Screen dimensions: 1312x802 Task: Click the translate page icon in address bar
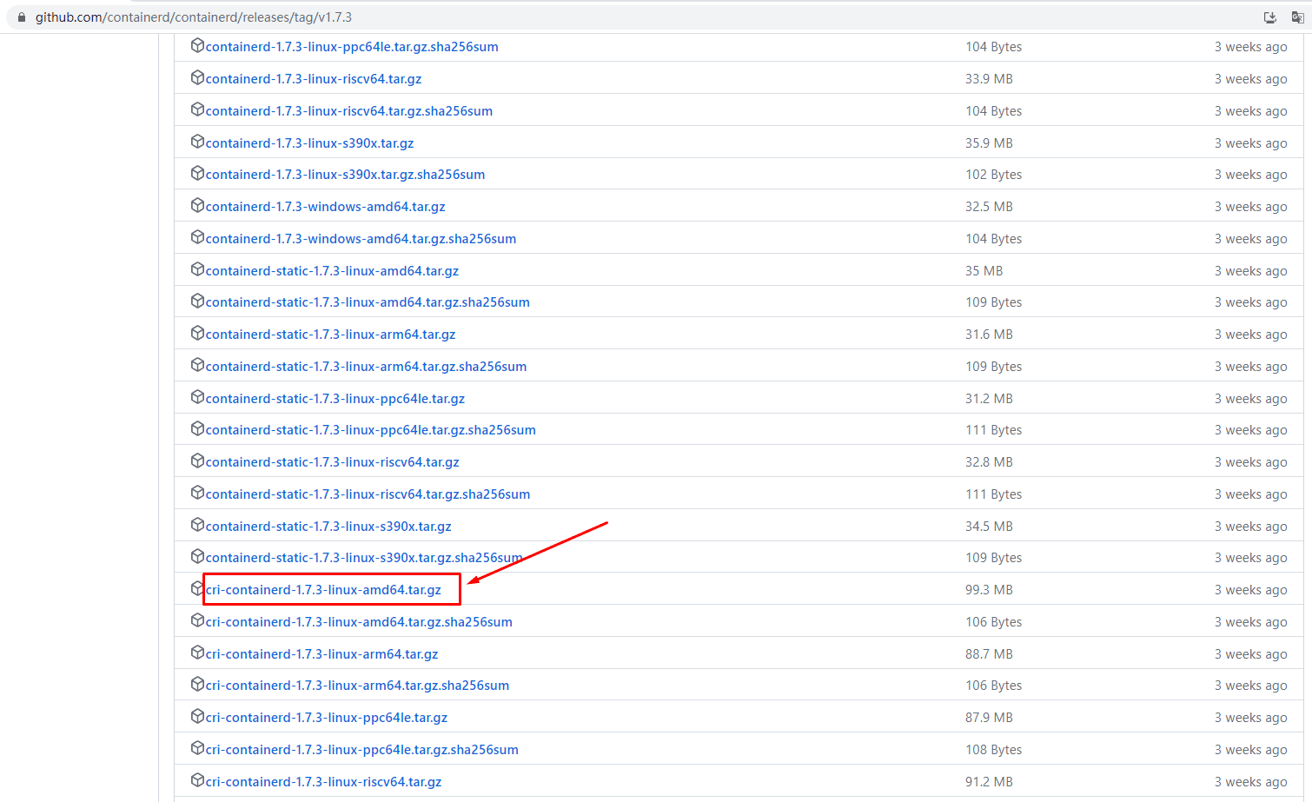(1297, 17)
